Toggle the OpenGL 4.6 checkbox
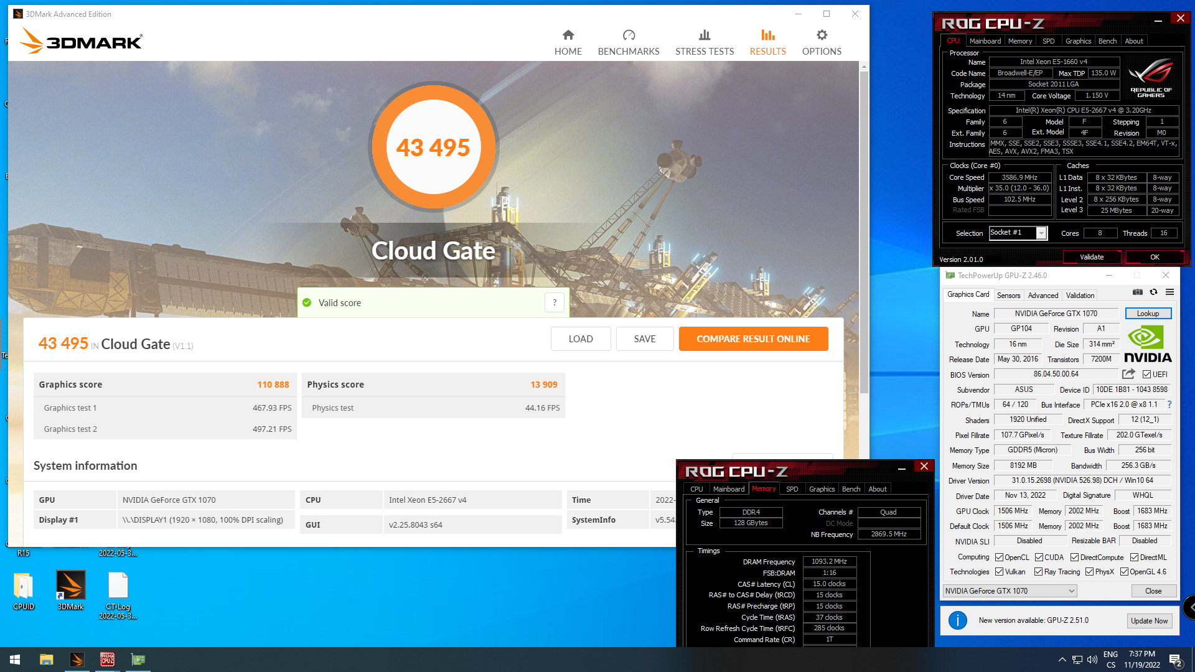 (x=1124, y=572)
